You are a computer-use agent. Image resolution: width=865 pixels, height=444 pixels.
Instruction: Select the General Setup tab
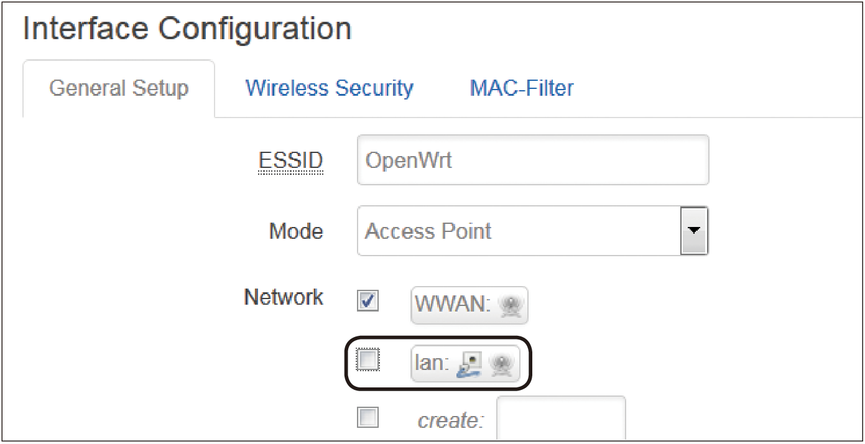(x=119, y=88)
